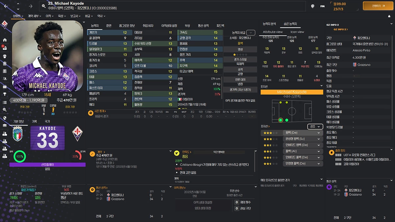Switch to the 피드백 tab
This screenshot has width=395, height=222.
(x=220, y=26)
